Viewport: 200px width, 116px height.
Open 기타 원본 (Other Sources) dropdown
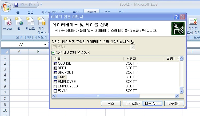42,26
